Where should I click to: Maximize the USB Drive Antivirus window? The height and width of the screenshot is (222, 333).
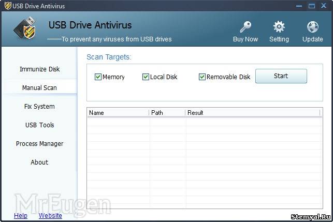pos(312,6)
